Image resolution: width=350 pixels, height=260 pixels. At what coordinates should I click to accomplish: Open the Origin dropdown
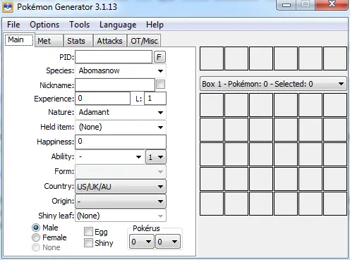click(121, 202)
